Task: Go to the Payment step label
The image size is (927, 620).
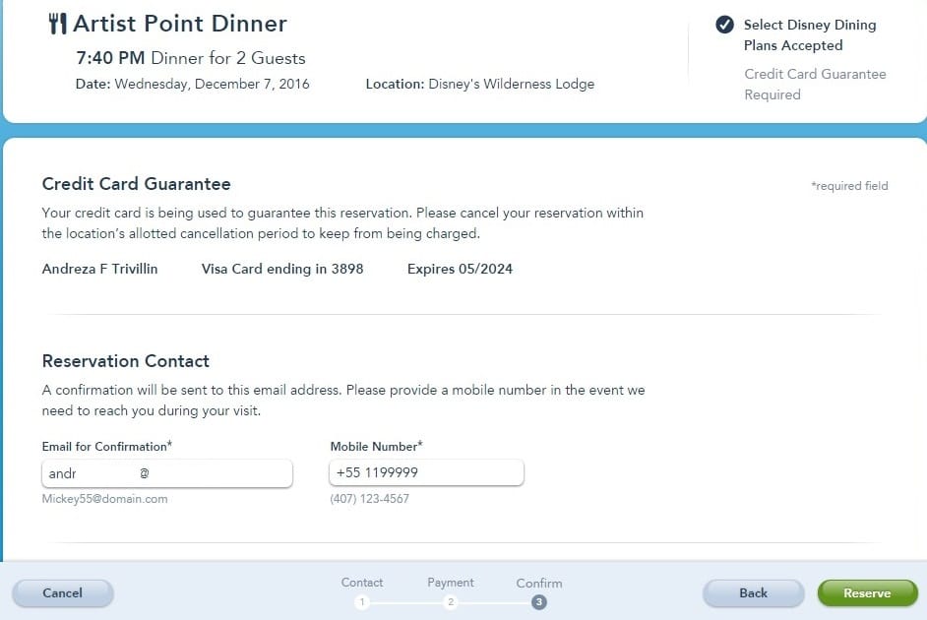Action: pyautogui.click(x=451, y=583)
